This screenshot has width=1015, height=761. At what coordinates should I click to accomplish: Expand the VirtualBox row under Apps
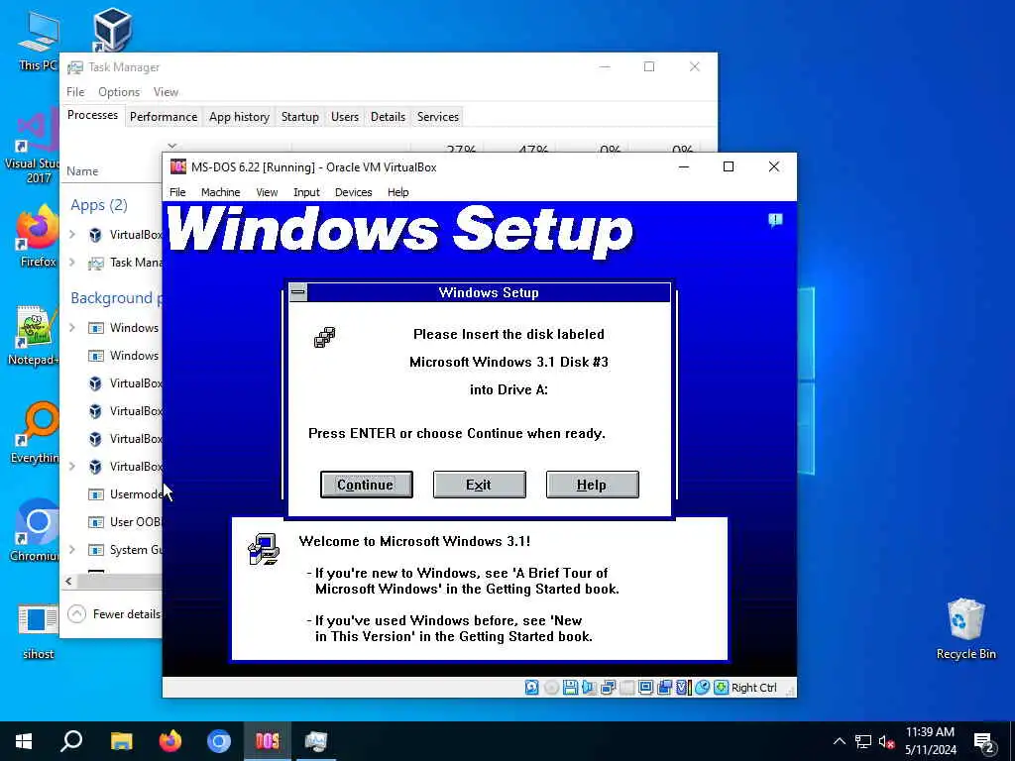72,234
